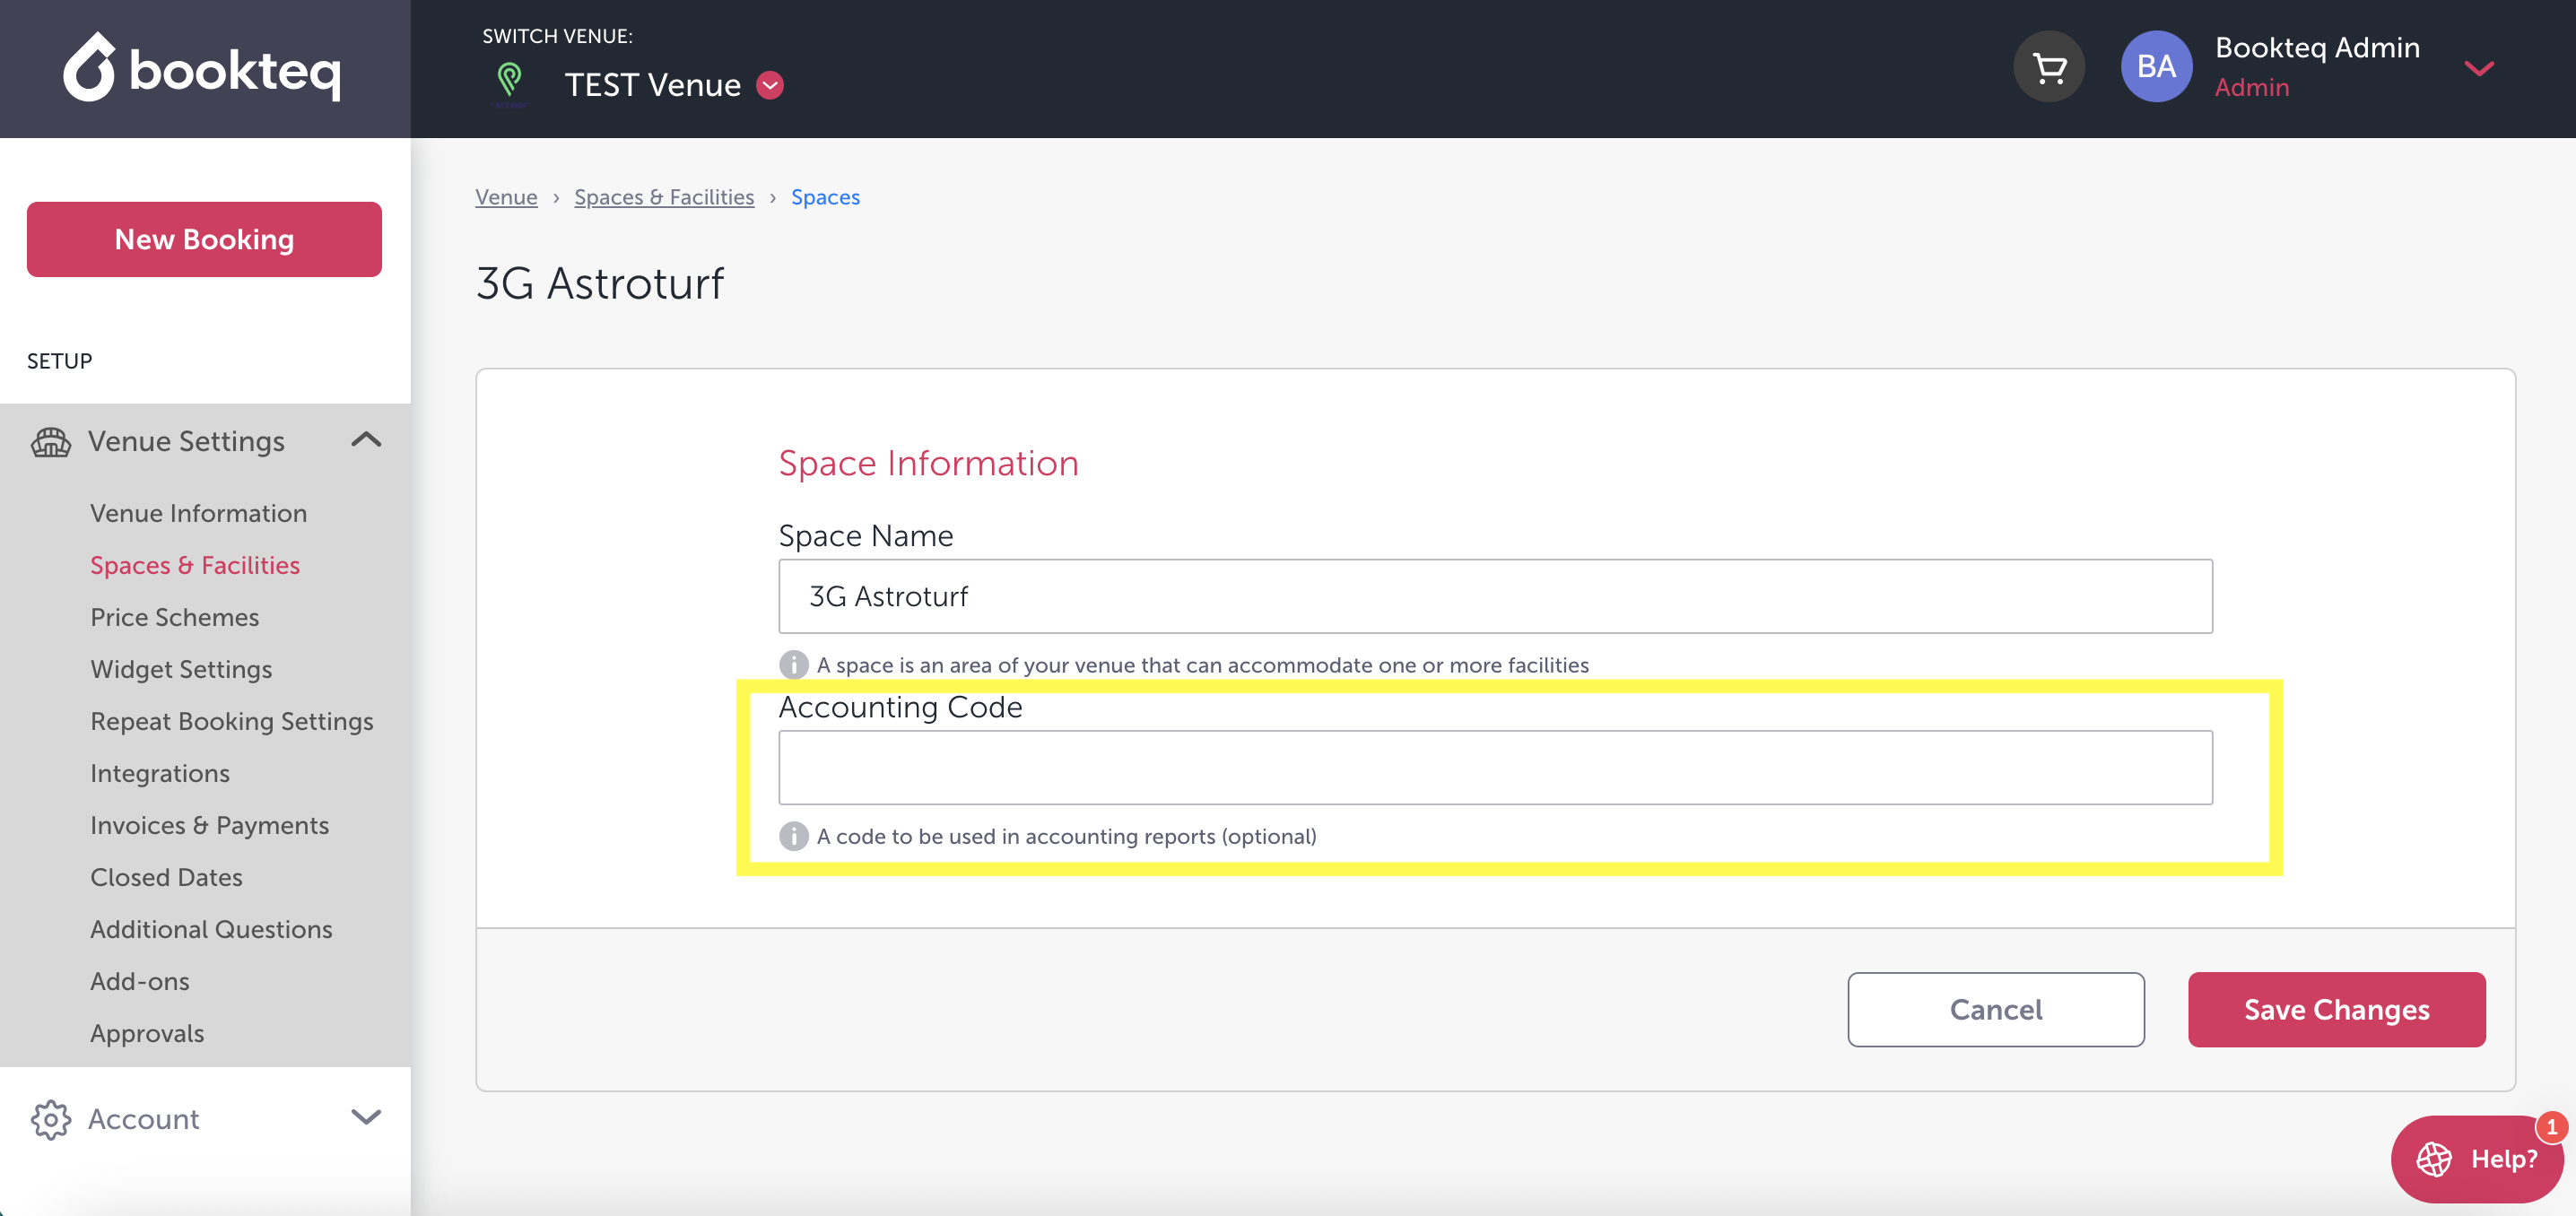Click the BA user avatar
This screenshot has width=2576, height=1216.
pyautogui.click(x=2156, y=67)
